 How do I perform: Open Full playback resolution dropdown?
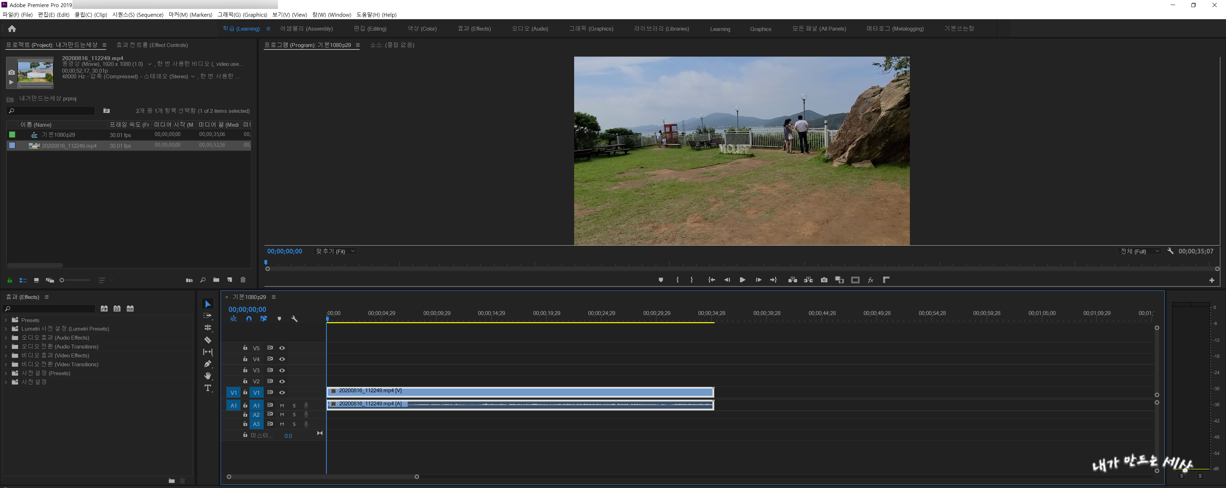[x=1139, y=251]
